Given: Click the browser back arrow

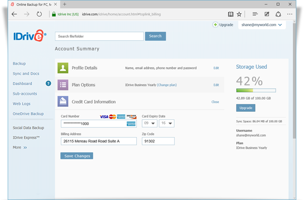Looking at the screenshot, I should [x=14, y=14].
